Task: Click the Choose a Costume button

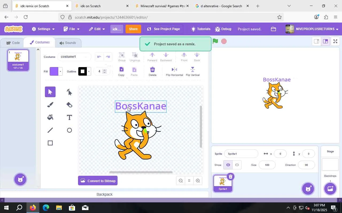Action: coord(20,179)
